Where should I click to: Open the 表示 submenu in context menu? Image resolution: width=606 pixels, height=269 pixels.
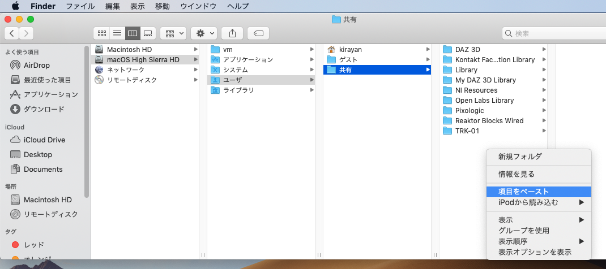point(539,220)
